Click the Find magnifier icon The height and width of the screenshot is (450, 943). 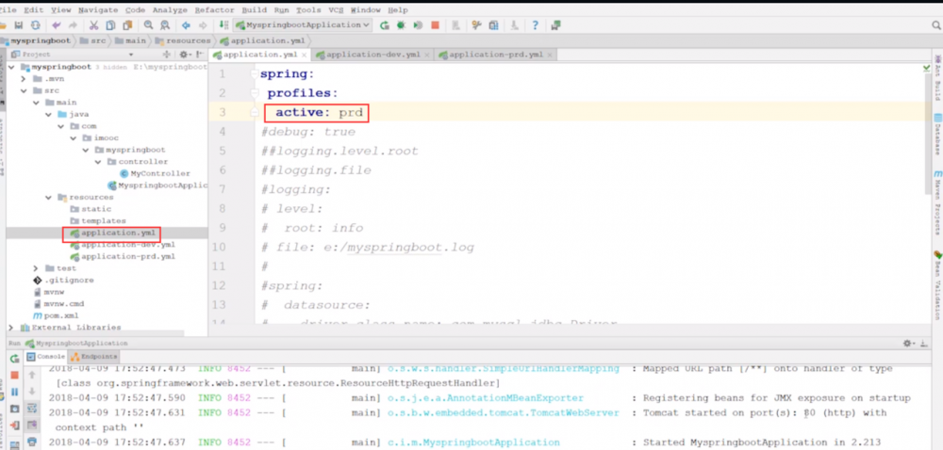click(148, 25)
